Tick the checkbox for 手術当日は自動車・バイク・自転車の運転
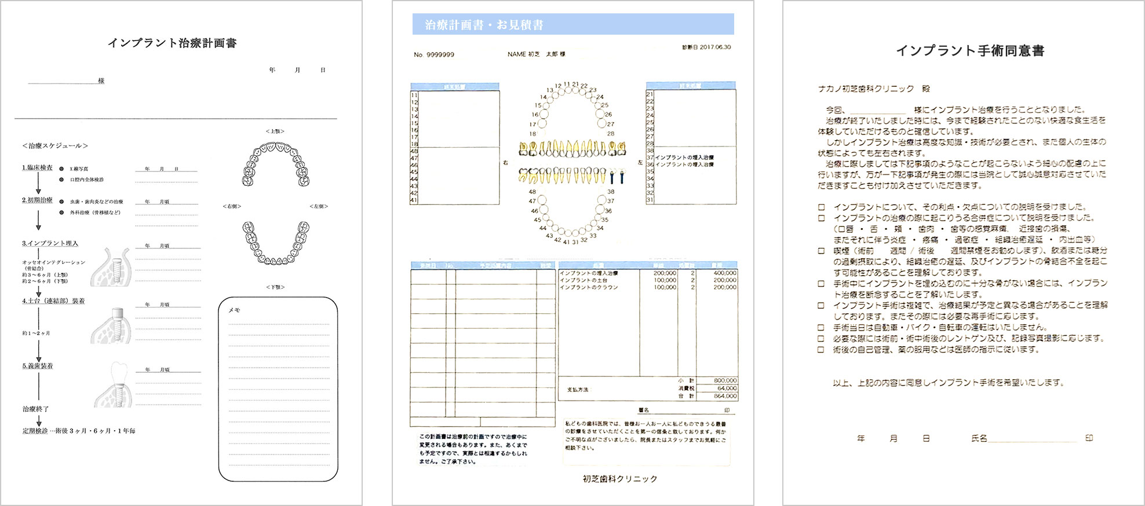 point(821,328)
